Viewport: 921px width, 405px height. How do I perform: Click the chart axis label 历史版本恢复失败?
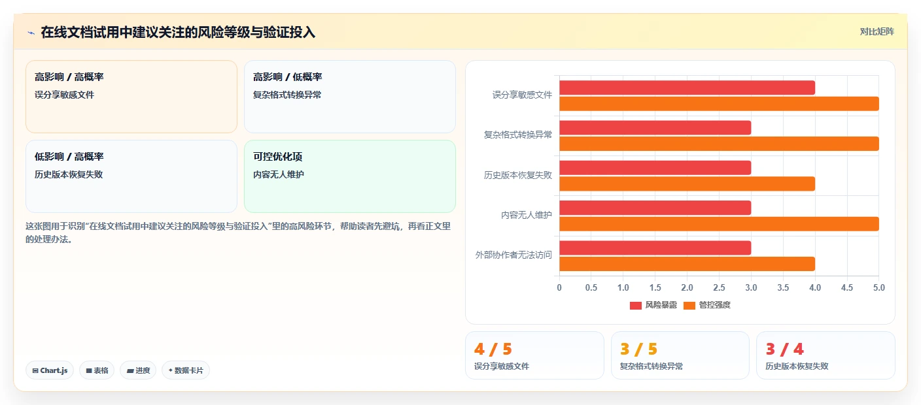pos(518,175)
